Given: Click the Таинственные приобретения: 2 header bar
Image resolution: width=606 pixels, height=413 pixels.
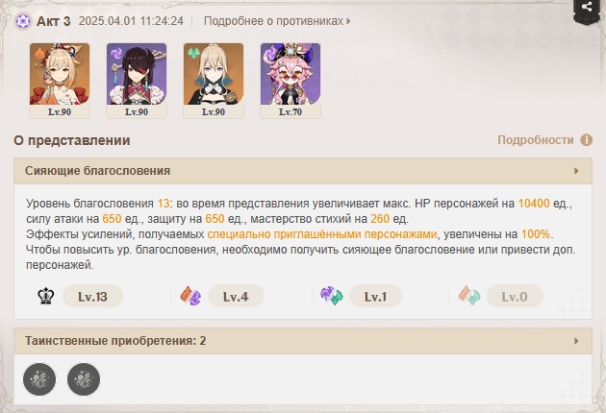Looking at the screenshot, I should coord(303,341).
